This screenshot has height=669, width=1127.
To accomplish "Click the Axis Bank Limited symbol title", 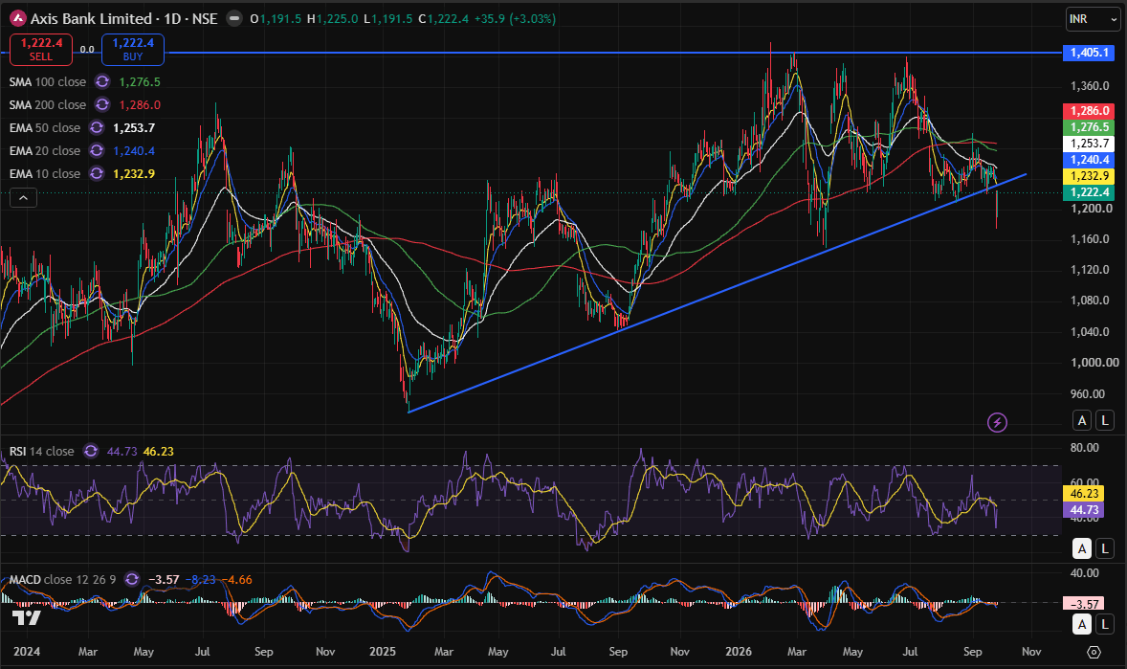I will [x=91, y=19].
